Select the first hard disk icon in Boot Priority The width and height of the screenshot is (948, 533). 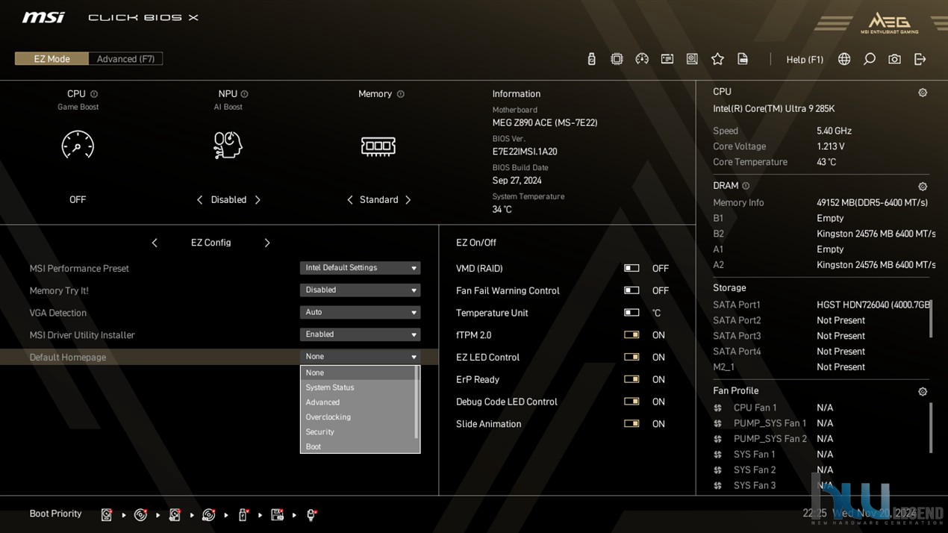pyautogui.click(x=107, y=514)
